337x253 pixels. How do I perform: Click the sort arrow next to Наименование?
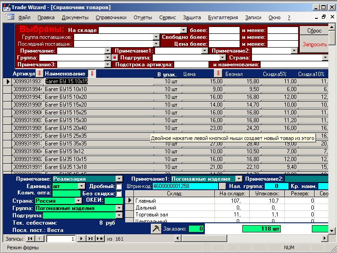point(92,74)
